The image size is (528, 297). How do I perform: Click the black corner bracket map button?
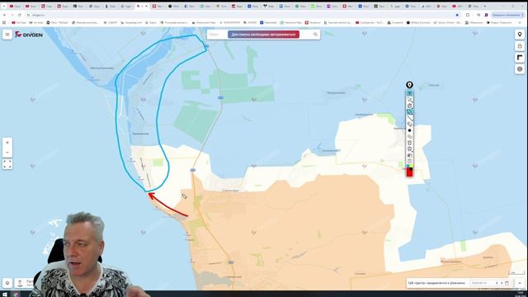(520, 58)
